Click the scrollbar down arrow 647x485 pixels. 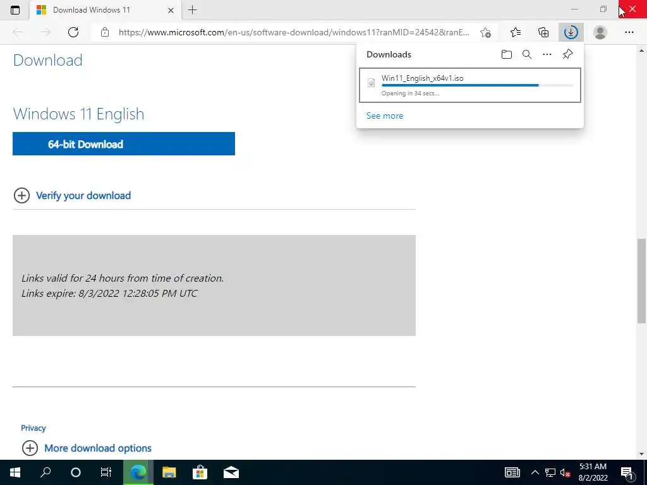642,454
